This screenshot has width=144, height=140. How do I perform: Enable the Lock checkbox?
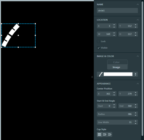tap(98, 41)
